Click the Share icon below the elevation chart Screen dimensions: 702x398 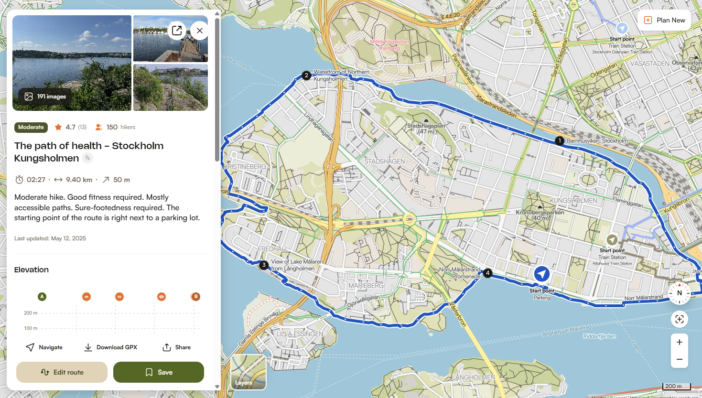coord(167,347)
